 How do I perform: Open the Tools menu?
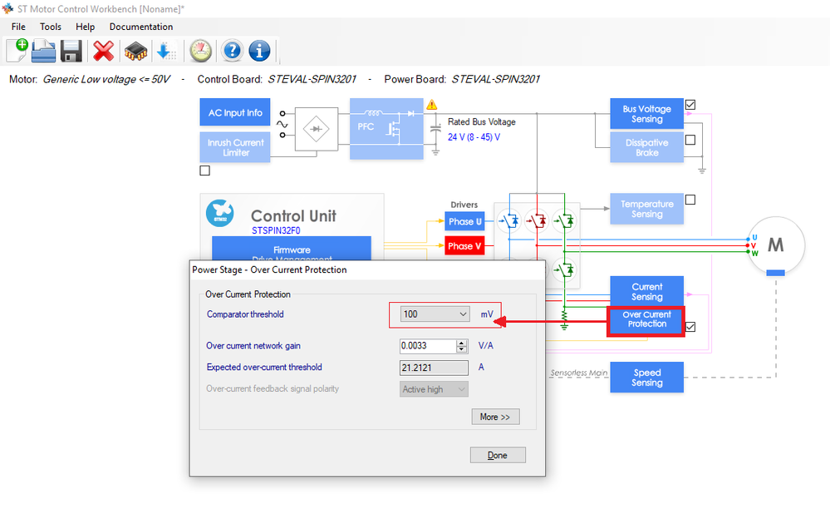click(51, 27)
